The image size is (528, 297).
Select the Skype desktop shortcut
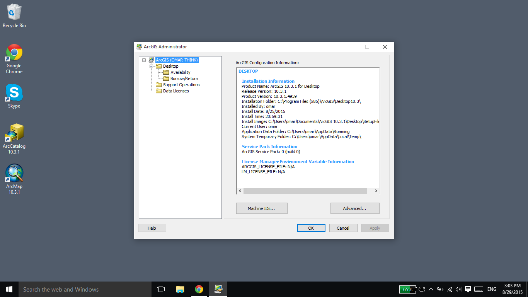(14, 96)
